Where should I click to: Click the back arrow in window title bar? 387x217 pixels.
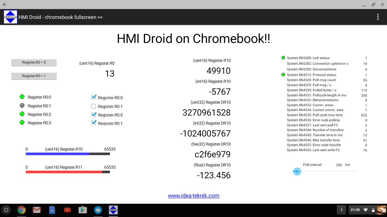pyautogui.click(x=5, y=5)
